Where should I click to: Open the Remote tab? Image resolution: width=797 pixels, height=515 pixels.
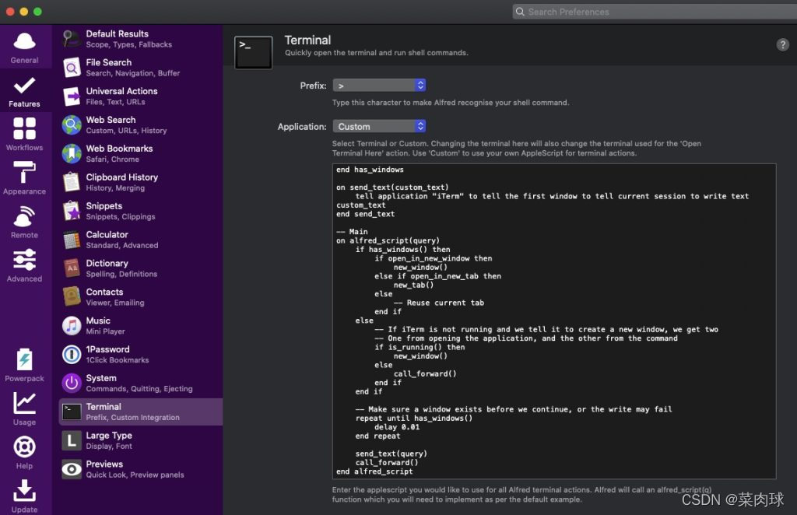24,222
